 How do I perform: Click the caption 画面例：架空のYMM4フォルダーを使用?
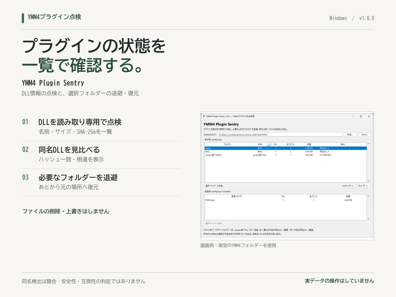coord(238,246)
